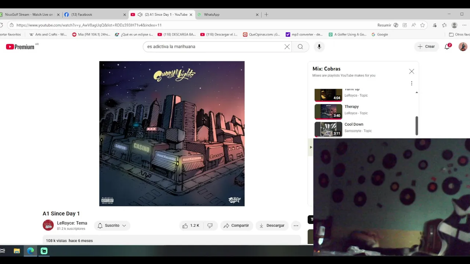Open the (118) DESCARGA BA... bookmark
470x264 pixels.
[177, 34]
